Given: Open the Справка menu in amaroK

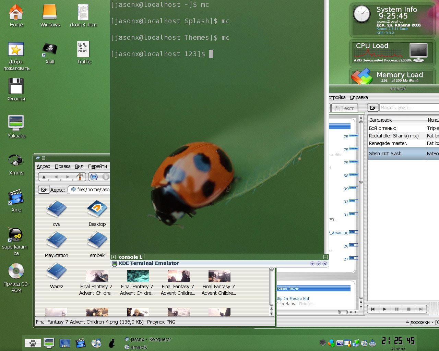Looking at the screenshot, I should [359, 97].
